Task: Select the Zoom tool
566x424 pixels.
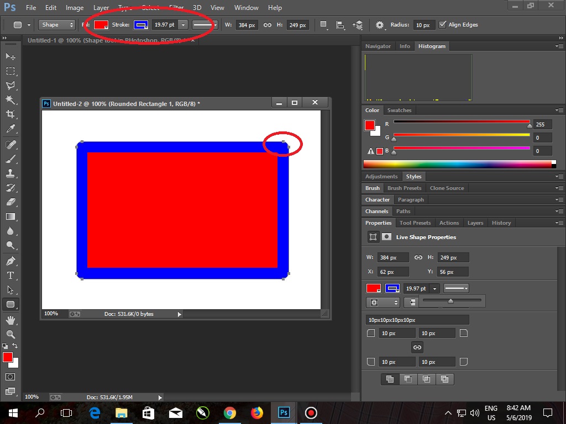Action: click(x=10, y=332)
